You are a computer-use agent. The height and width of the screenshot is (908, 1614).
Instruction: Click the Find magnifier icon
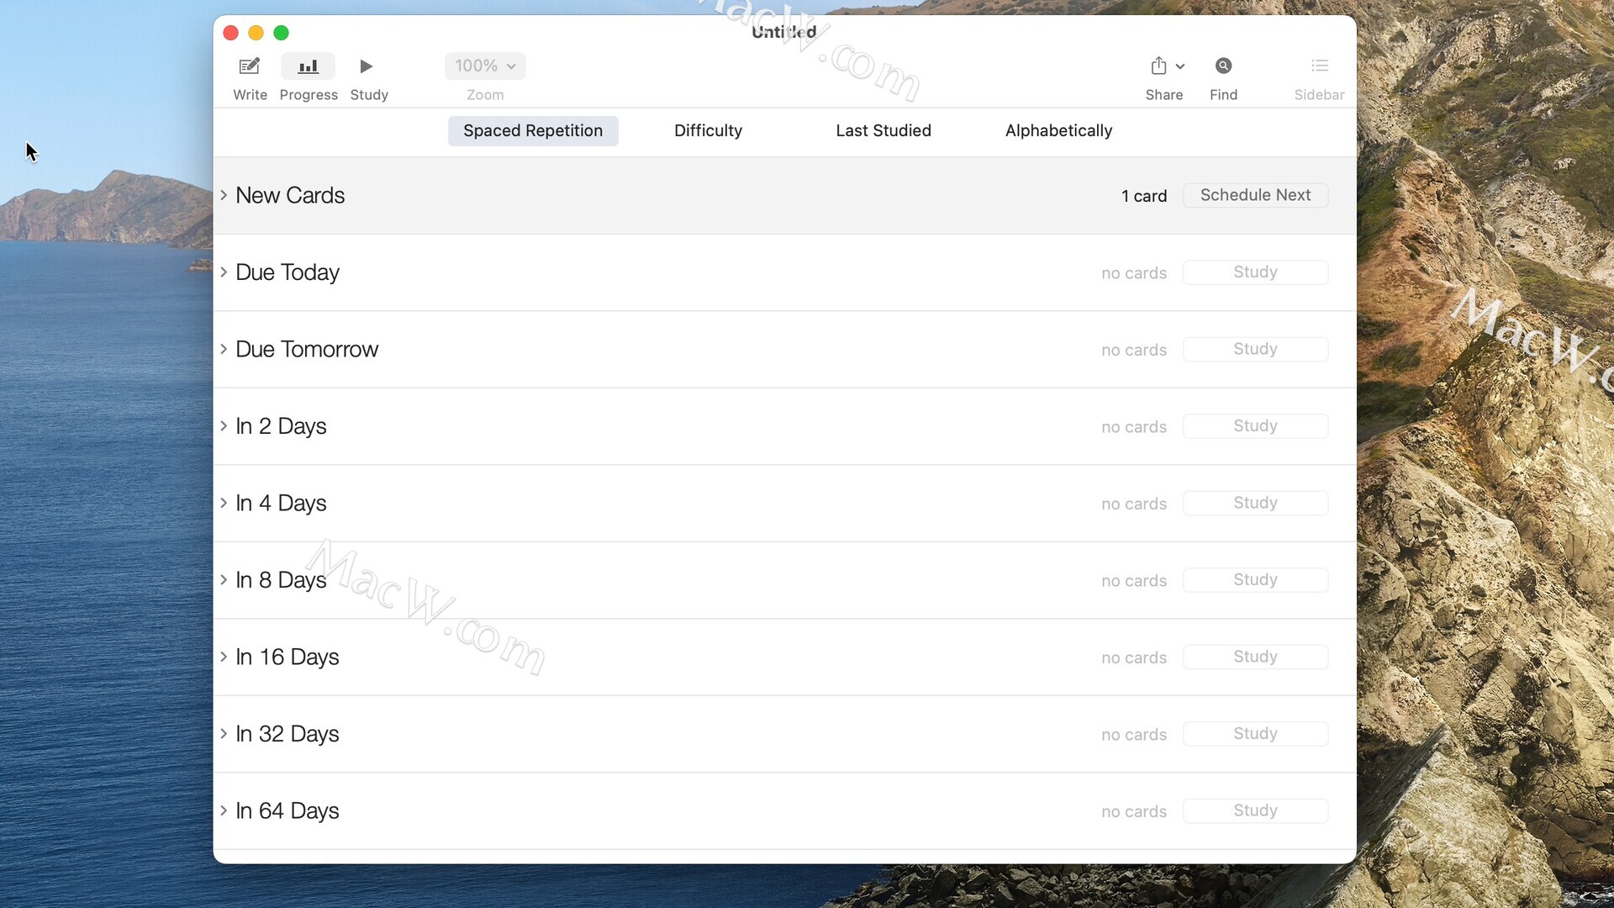tap(1223, 66)
